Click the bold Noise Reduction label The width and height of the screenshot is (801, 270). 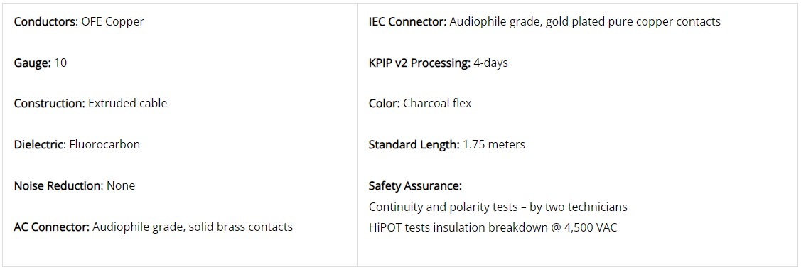(x=59, y=185)
